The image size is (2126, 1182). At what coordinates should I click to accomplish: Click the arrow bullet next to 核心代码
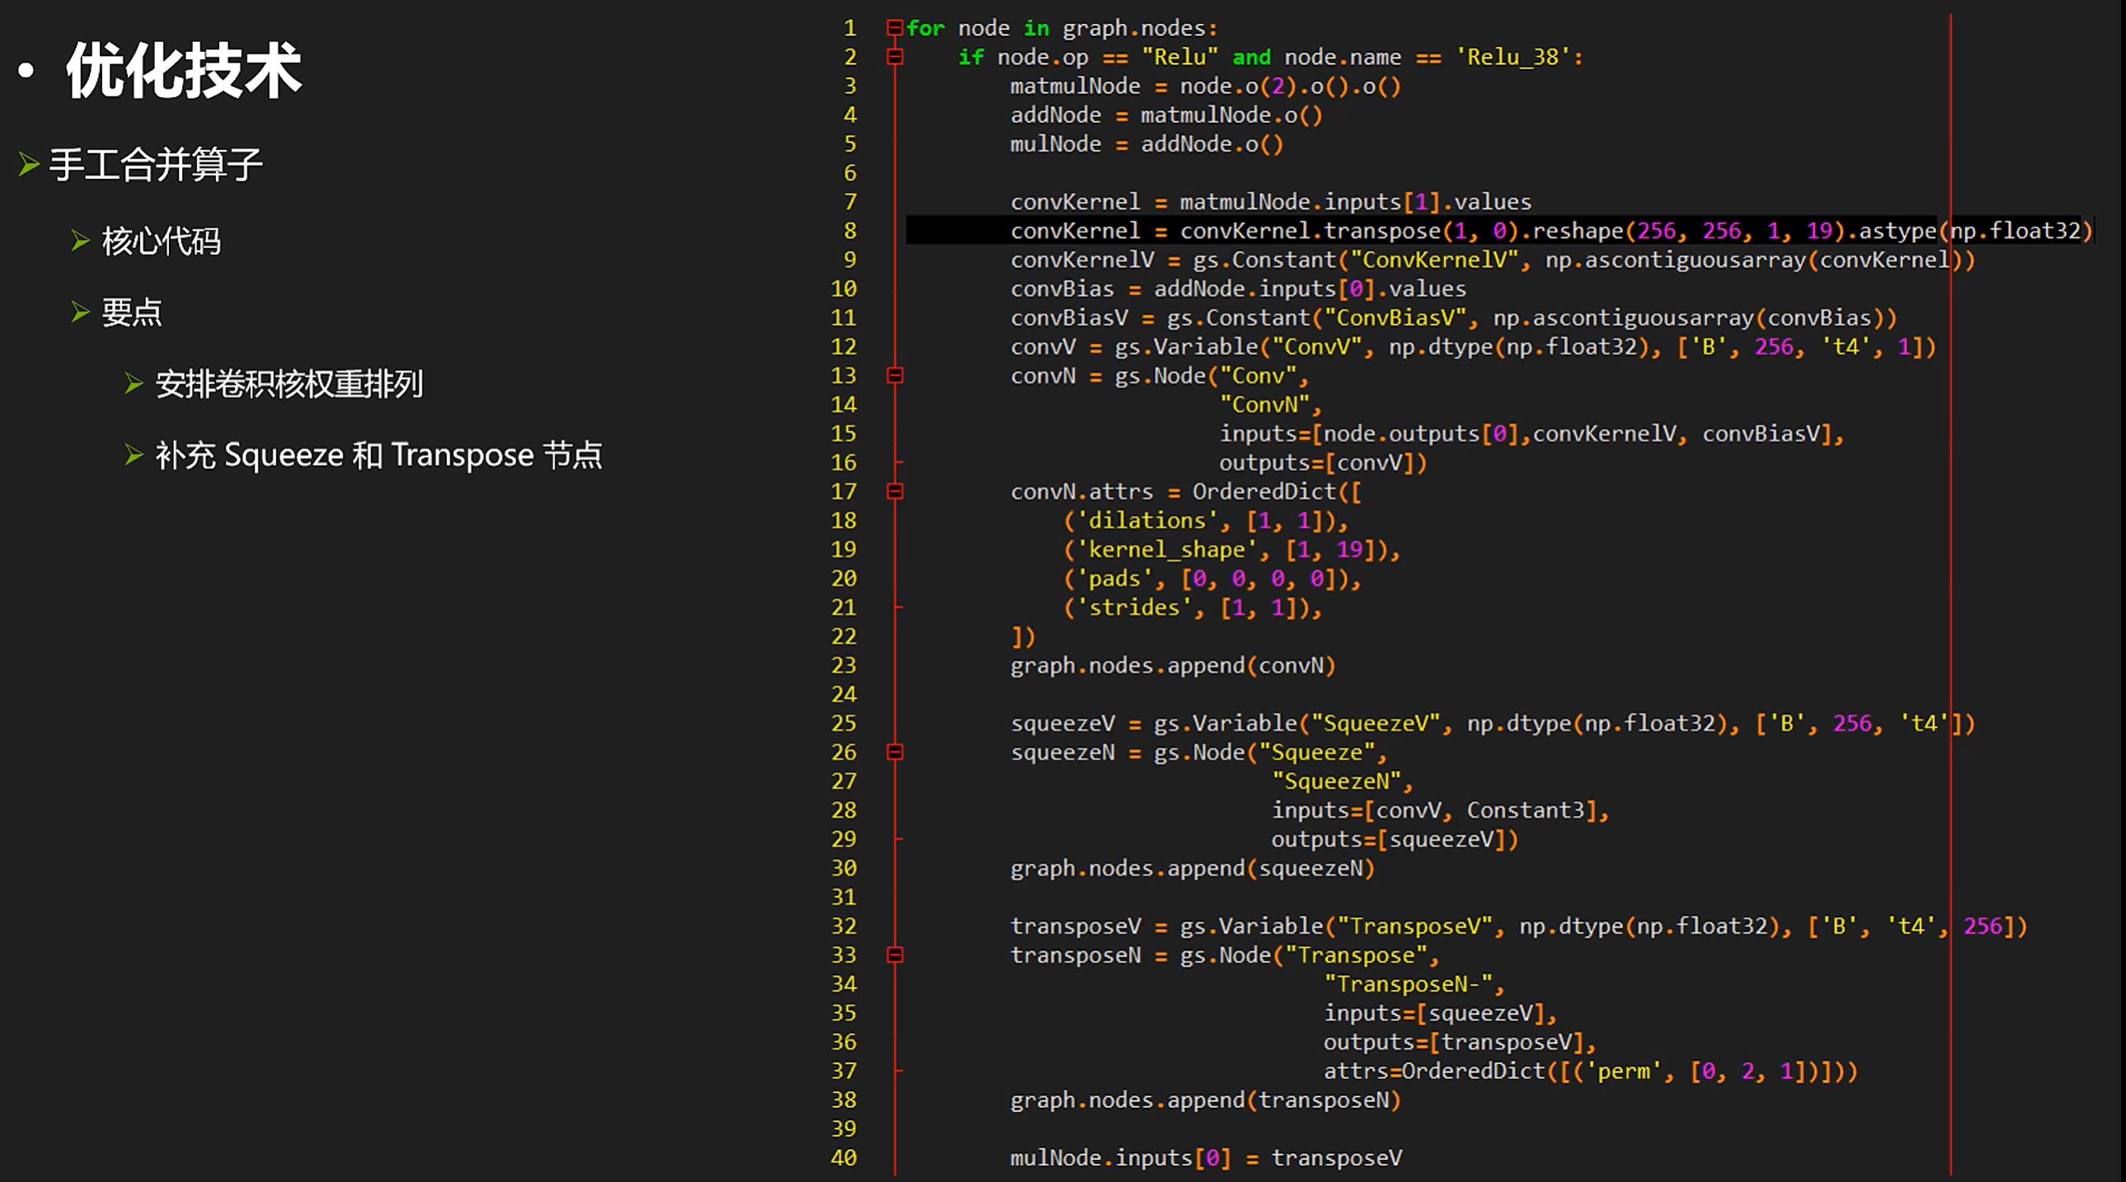[80, 241]
